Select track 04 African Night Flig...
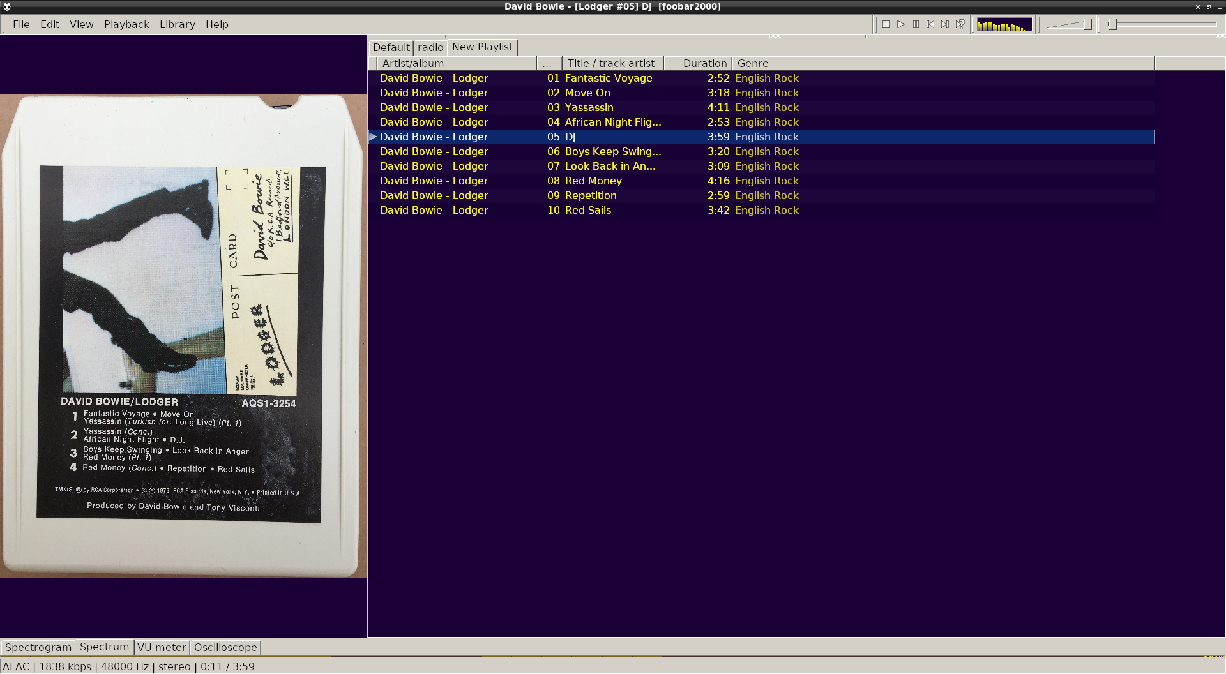 [x=762, y=122]
